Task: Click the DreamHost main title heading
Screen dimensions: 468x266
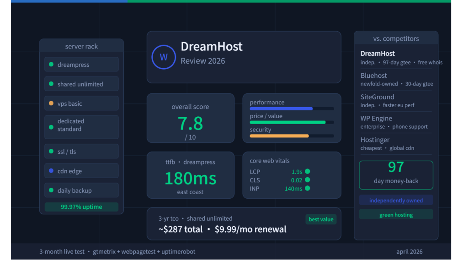Action: [x=212, y=46]
